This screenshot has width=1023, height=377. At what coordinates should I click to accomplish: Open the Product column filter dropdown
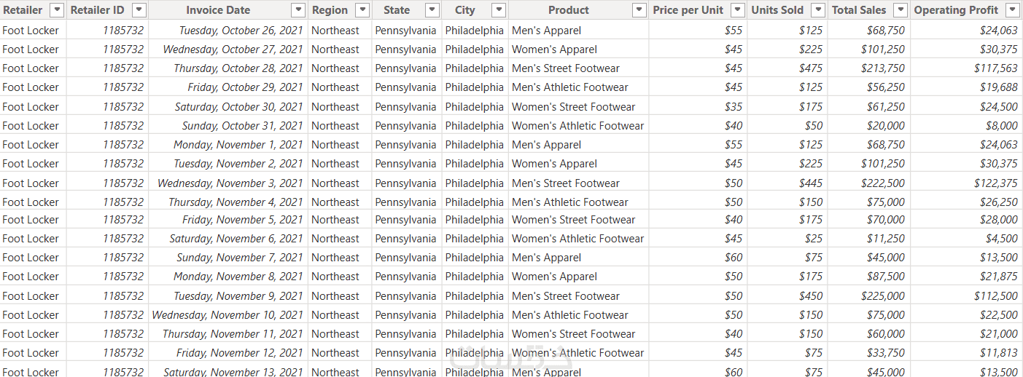[639, 10]
